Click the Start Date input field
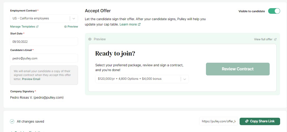The height and width of the screenshot is (132, 287). [44, 42]
